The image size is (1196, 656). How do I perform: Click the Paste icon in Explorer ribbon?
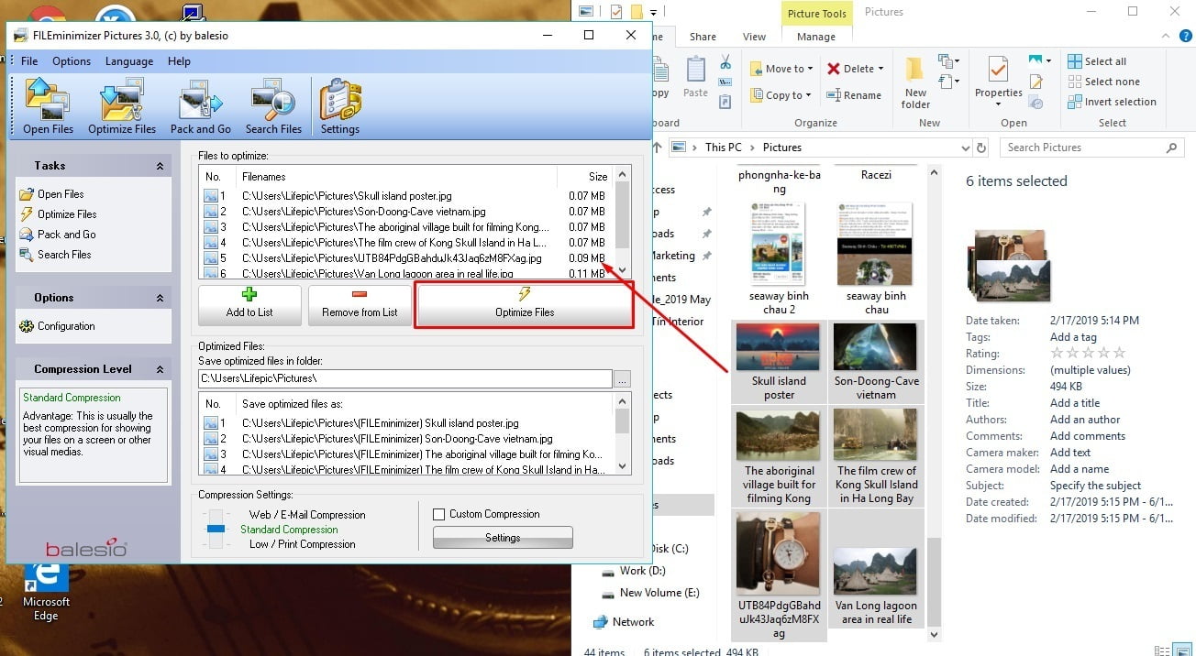tap(695, 77)
